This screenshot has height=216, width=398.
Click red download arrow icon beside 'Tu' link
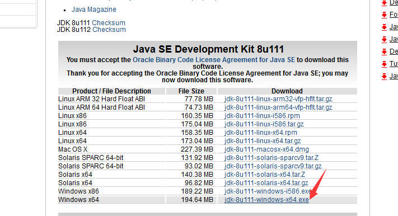384,64
